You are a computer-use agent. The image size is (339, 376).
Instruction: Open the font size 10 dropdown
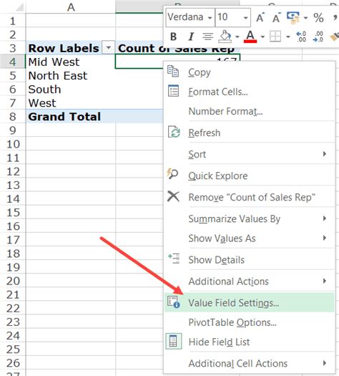(x=245, y=17)
